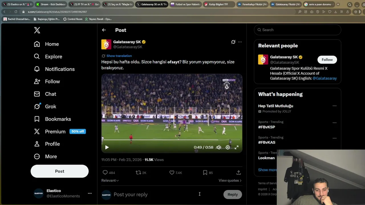This screenshot has width=365, height=205.
Task: Open the browser tab search icon
Action: [x=350, y=5]
